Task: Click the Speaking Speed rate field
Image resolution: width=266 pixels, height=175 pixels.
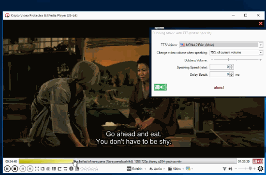Action: tap(220, 67)
